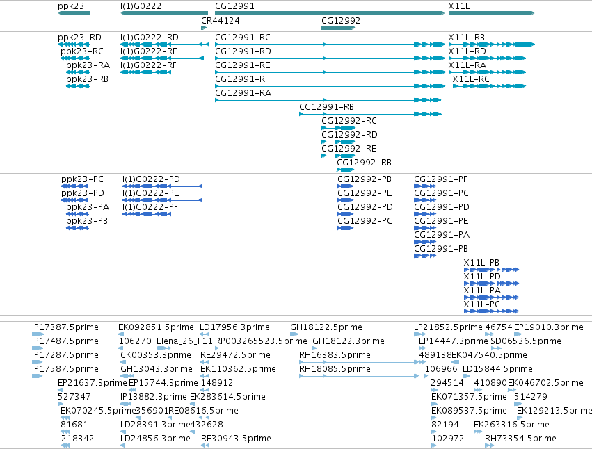Select the ppk23 gene bar
The height and width of the screenshot is (449, 592).
74,13
